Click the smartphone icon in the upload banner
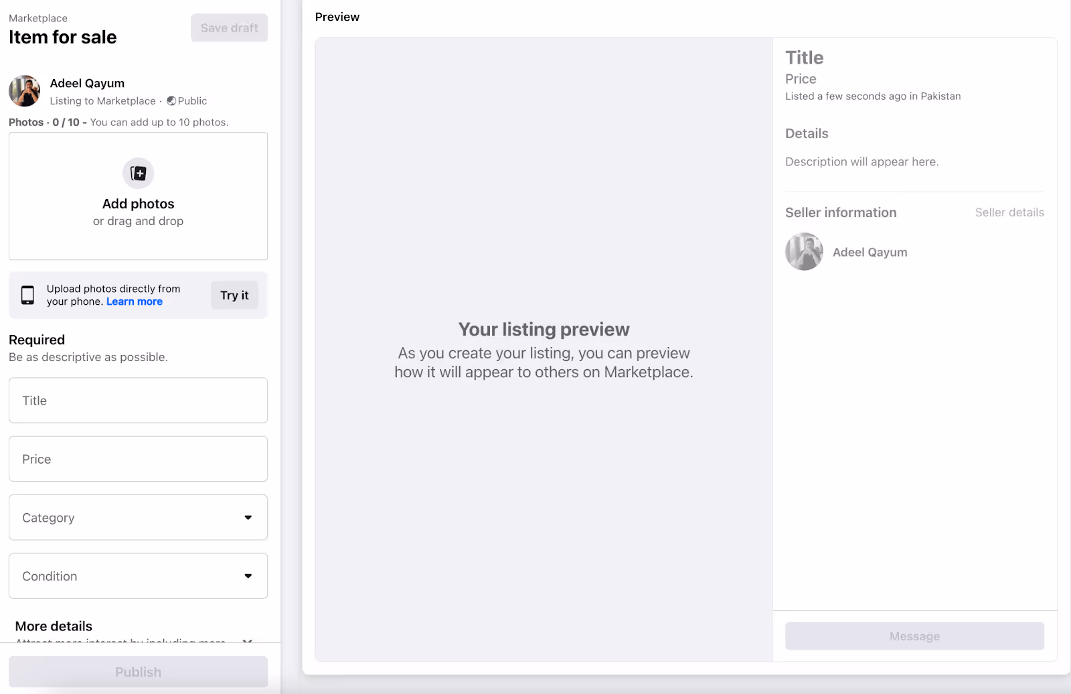This screenshot has height=694, width=1071. click(27, 295)
